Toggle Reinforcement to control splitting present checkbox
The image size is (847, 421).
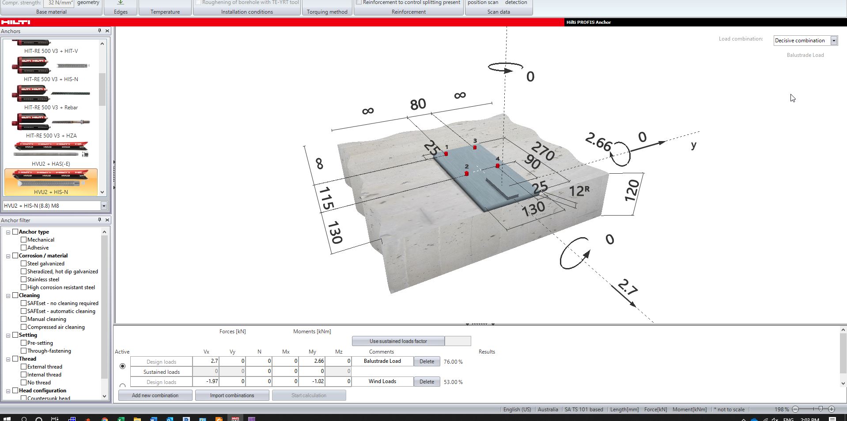coord(359,2)
